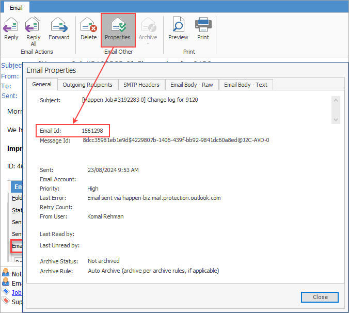Image resolution: width=349 pixels, height=313 pixels.
Task: Click the user icon beside Ema row
Action: 6,282
